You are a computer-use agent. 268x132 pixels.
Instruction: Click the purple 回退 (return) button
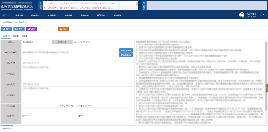point(31,29)
